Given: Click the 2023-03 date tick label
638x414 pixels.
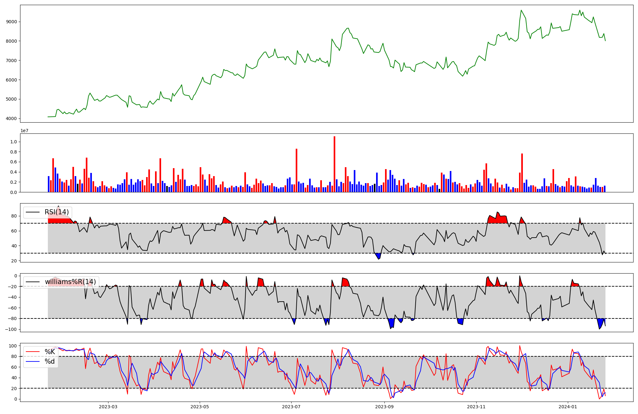Looking at the screenshot, I should pos(108,407).
